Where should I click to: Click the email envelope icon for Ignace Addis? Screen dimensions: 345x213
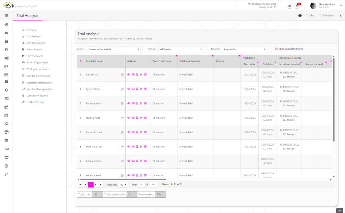133,89
